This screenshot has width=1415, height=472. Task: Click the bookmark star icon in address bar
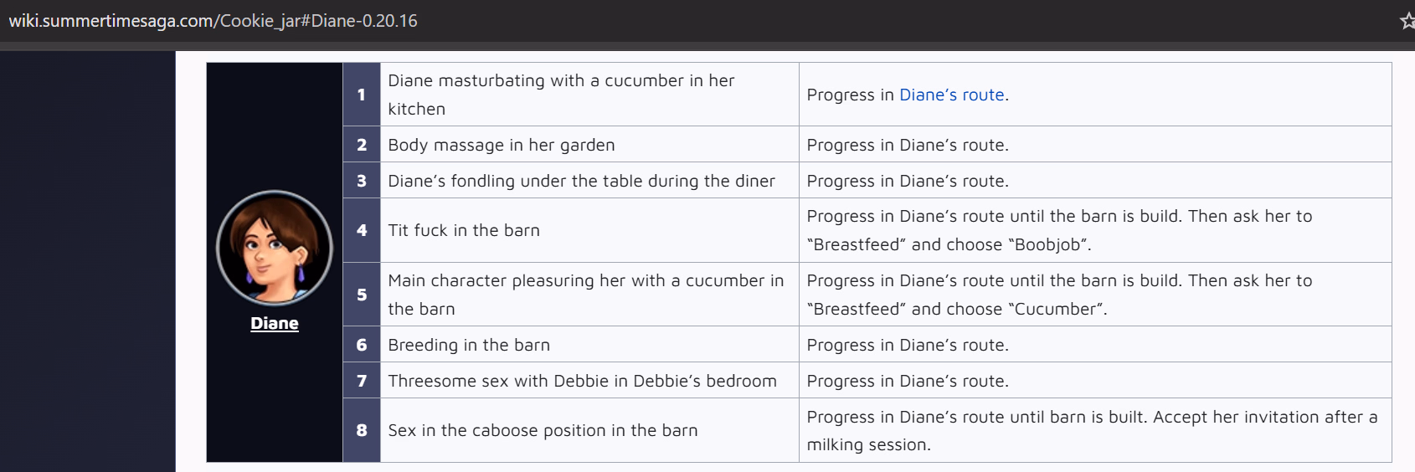pos(1407,21)
